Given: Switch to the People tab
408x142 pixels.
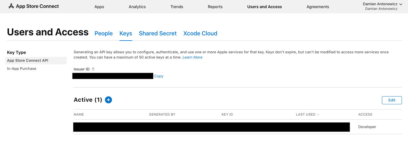Looking at the screenshot, I should click(x=104, y=33).
